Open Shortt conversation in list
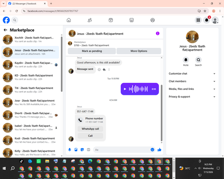The height and width of the screenshot is (179, 224). coord(30,115)
